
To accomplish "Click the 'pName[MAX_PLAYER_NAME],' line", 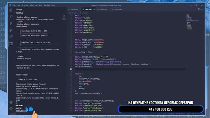I will [89, 79].
